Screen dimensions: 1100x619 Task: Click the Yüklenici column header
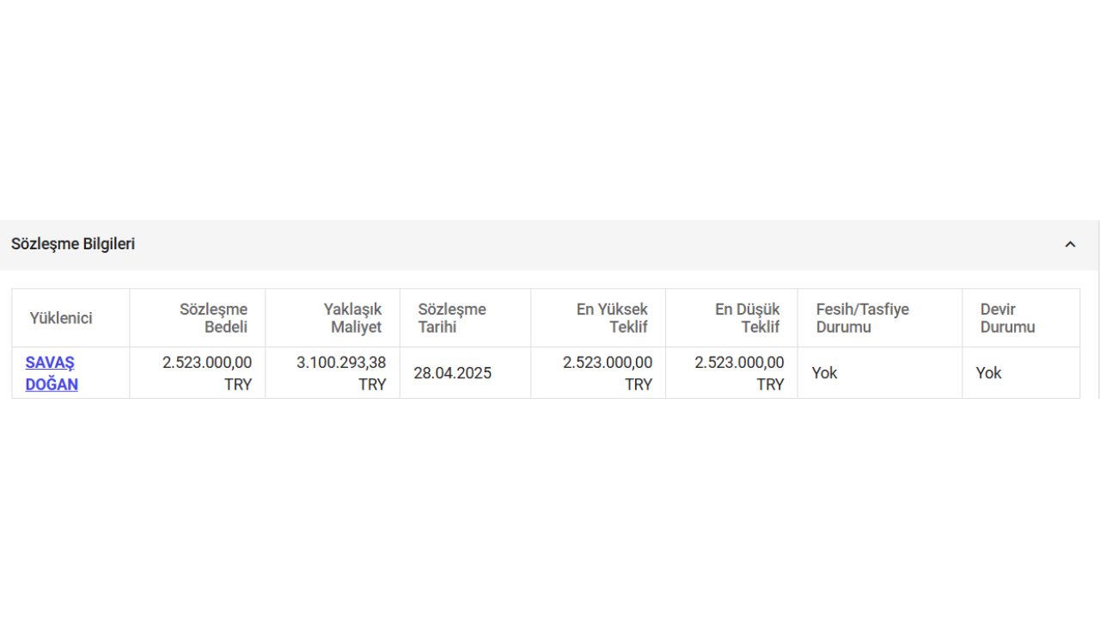coord(61,318)
